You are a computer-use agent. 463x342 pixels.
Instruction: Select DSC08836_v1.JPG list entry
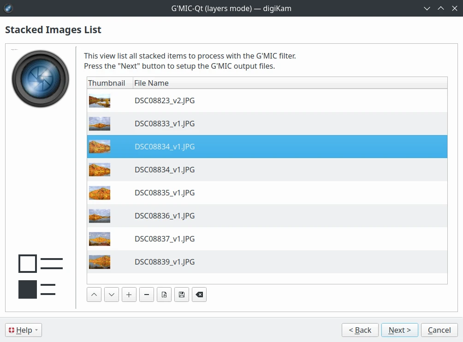point(165,216)
